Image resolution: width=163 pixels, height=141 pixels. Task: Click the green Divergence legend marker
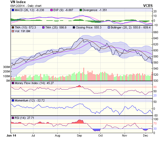click(x=81, y=10)
